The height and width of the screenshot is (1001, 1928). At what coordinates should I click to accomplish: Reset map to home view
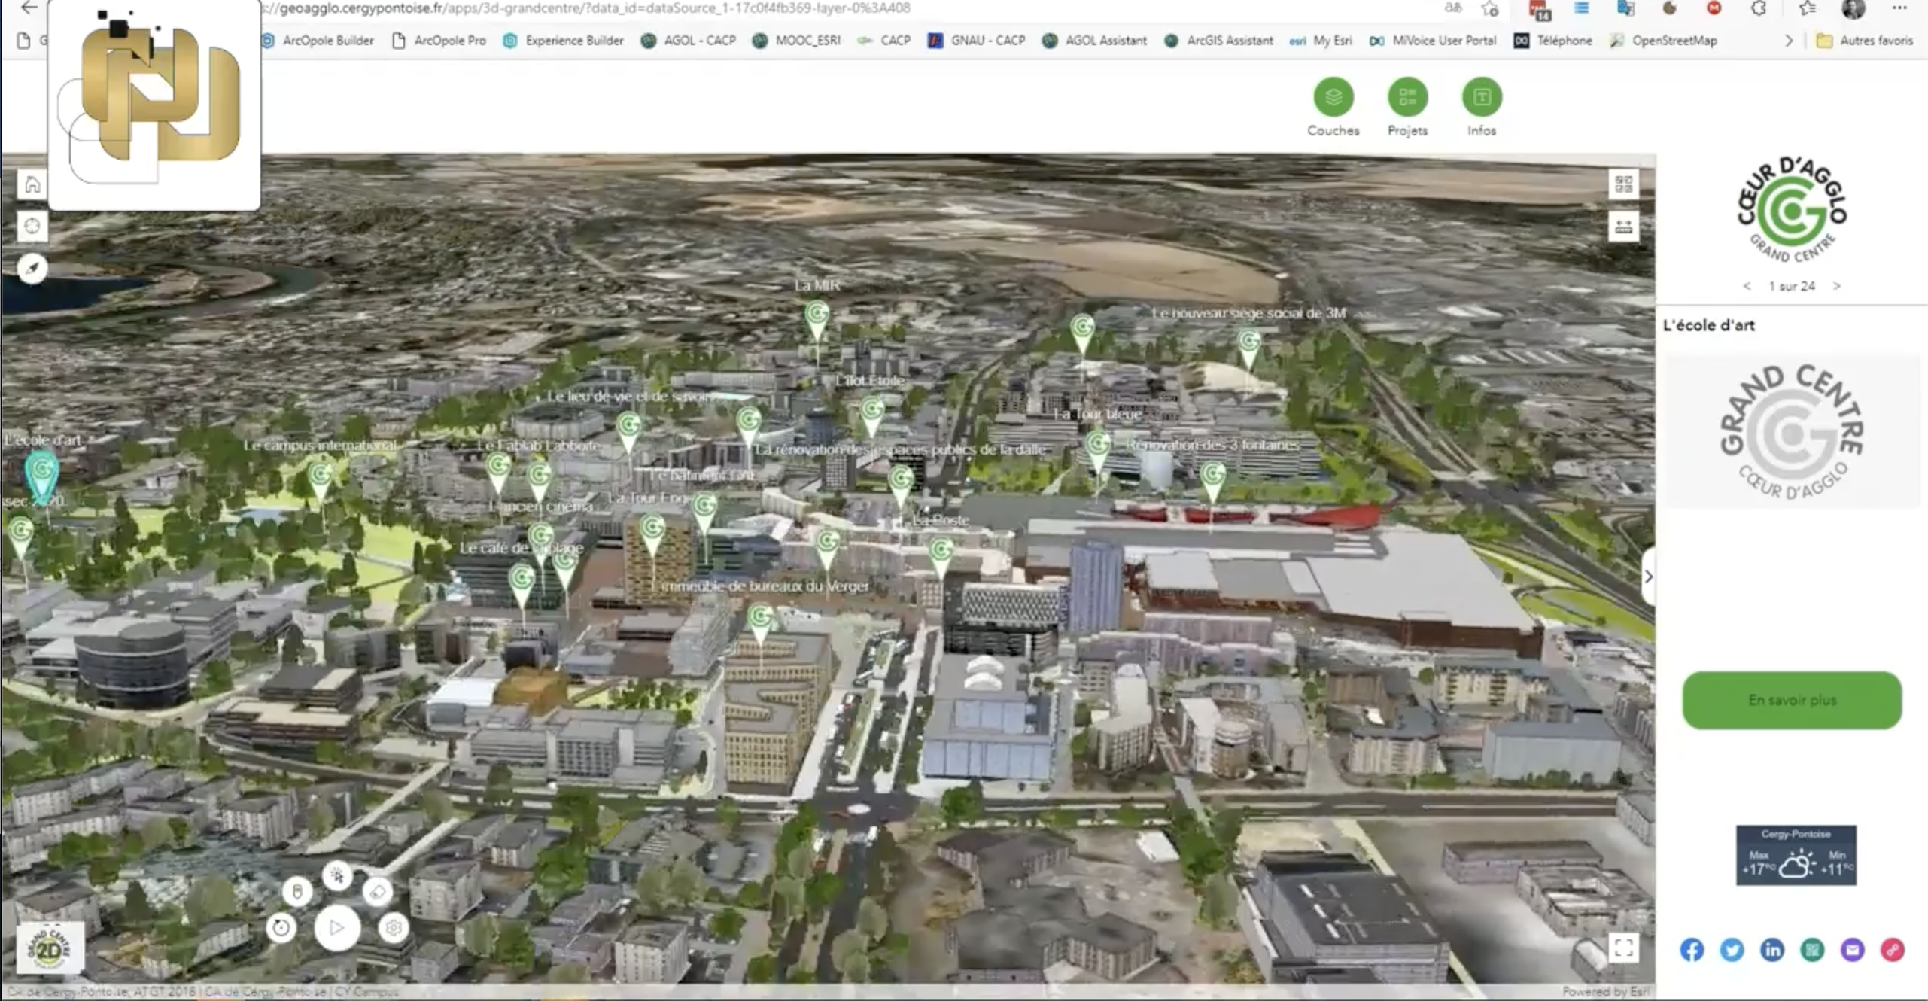click(x=32, y=184)
